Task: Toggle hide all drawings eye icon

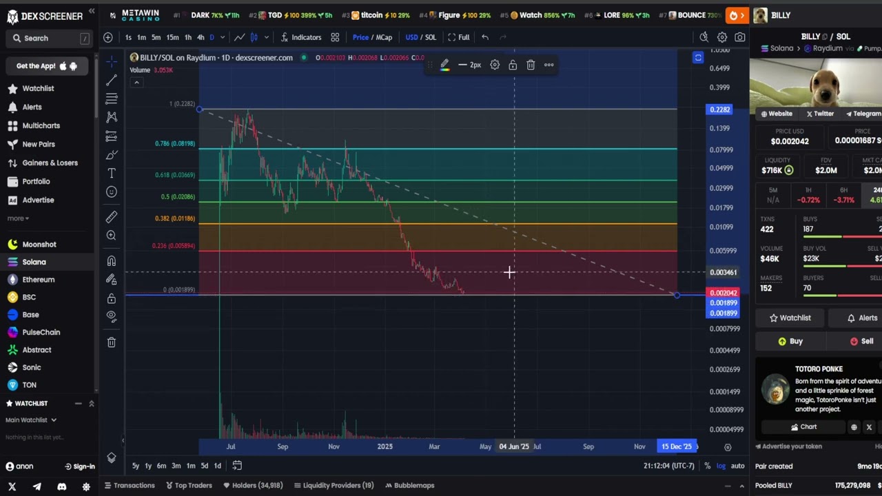Action: point(112,316)
